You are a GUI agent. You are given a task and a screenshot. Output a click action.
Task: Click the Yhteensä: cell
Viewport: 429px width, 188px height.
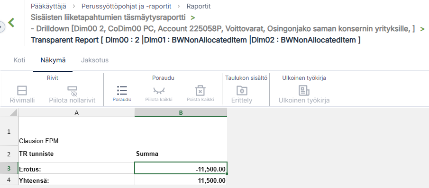(x=77, y=180)
